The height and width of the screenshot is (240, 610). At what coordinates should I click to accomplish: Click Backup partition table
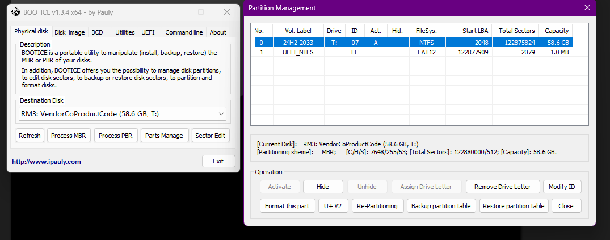pos(441,206)
